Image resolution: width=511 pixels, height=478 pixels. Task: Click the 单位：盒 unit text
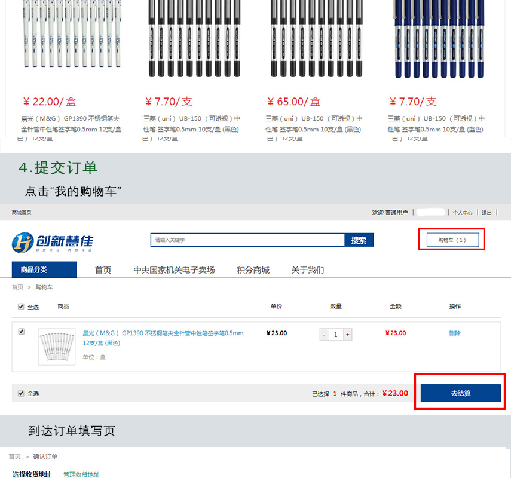[94, 357]
